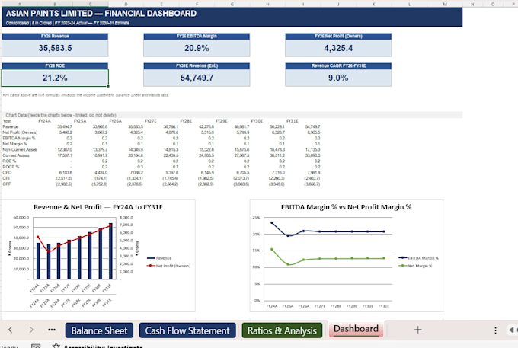Click Net Profit (Owners) legend entry

[x=169, y=266]
